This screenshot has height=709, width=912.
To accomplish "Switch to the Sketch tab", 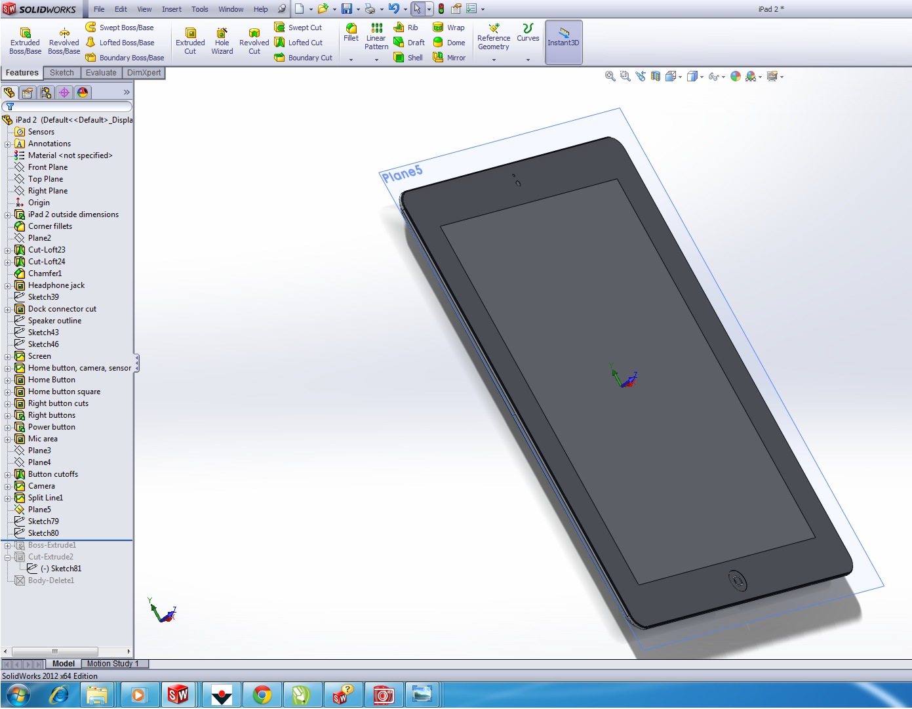I will point(62,73).
